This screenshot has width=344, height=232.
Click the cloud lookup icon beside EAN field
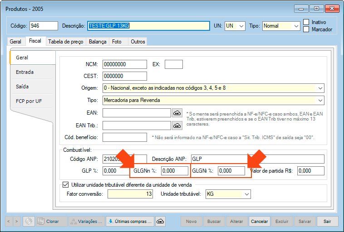(177, 113)
